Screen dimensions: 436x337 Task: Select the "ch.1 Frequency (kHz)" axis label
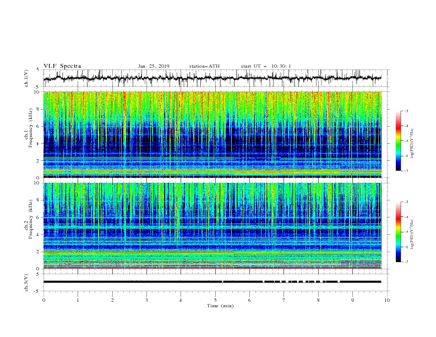coord(29,128)
